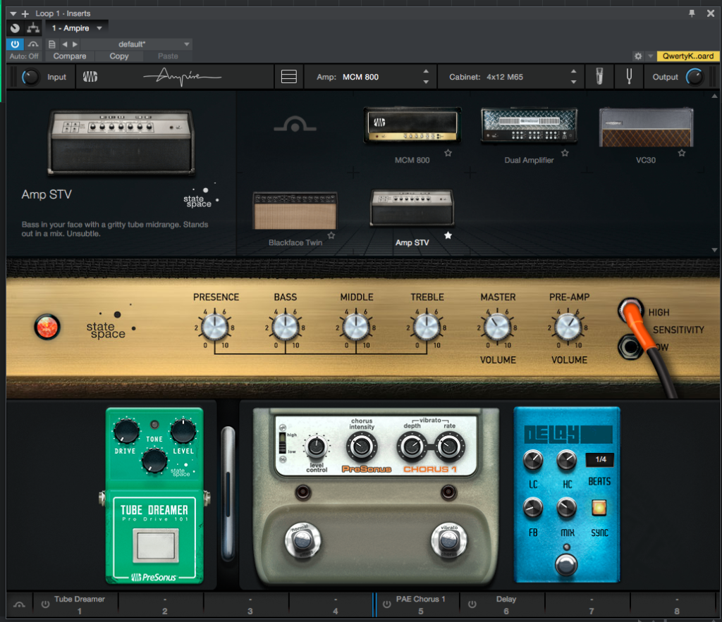
Task: Click the Delay MIX knob
Action: [x=566, y=507]
